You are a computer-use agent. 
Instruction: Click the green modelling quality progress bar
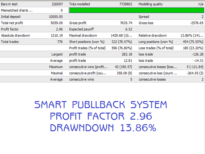tap(136, 10)
